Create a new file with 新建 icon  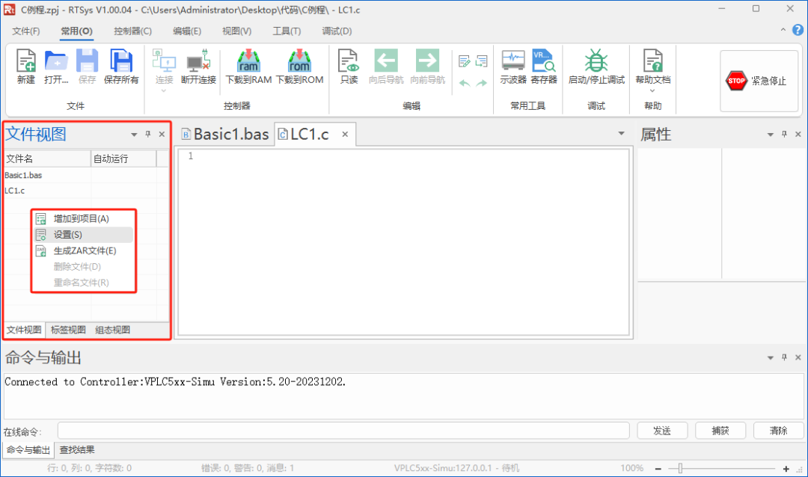pyautogui.click(x=25, y=67)
